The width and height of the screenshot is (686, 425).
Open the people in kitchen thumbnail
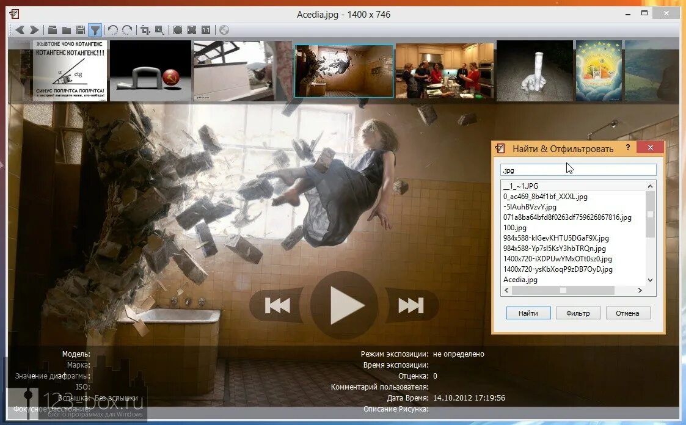click(x=445, y=71)
